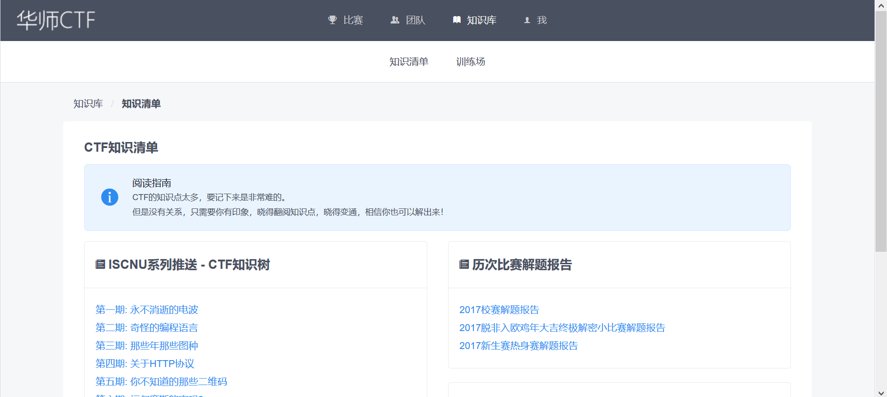Viewport: 887px width, 397px height.
Task: Open 2017脱非入欧鸡年大吉终极解密小比赛解题报告
Action: click(x=562, y=328)
